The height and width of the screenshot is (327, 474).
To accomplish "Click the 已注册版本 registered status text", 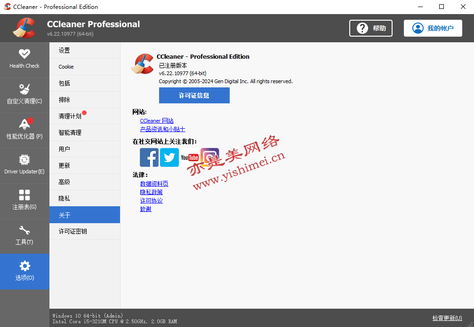I will click(173, 65).
